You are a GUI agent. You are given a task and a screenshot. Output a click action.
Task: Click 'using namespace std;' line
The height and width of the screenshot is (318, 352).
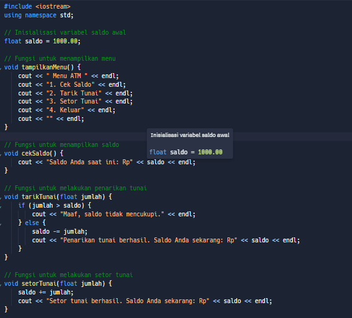[38, 15]
